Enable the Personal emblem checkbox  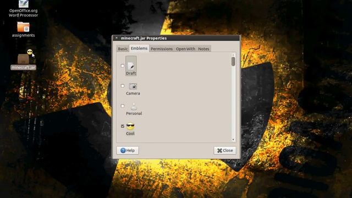123,106
